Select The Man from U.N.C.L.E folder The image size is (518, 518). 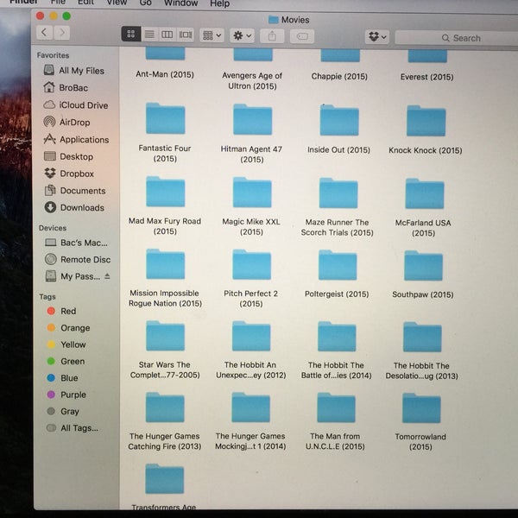click(336, 408)
